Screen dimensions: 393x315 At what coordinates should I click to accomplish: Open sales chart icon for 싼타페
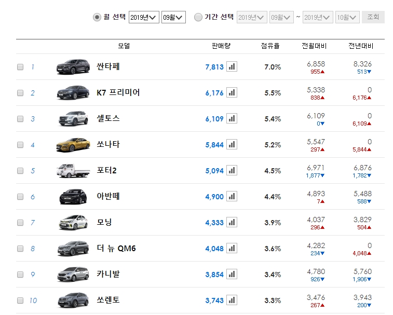232,66
